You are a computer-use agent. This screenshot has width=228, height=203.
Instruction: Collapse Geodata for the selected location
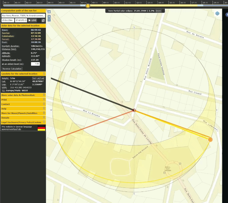tap(44, 74)
